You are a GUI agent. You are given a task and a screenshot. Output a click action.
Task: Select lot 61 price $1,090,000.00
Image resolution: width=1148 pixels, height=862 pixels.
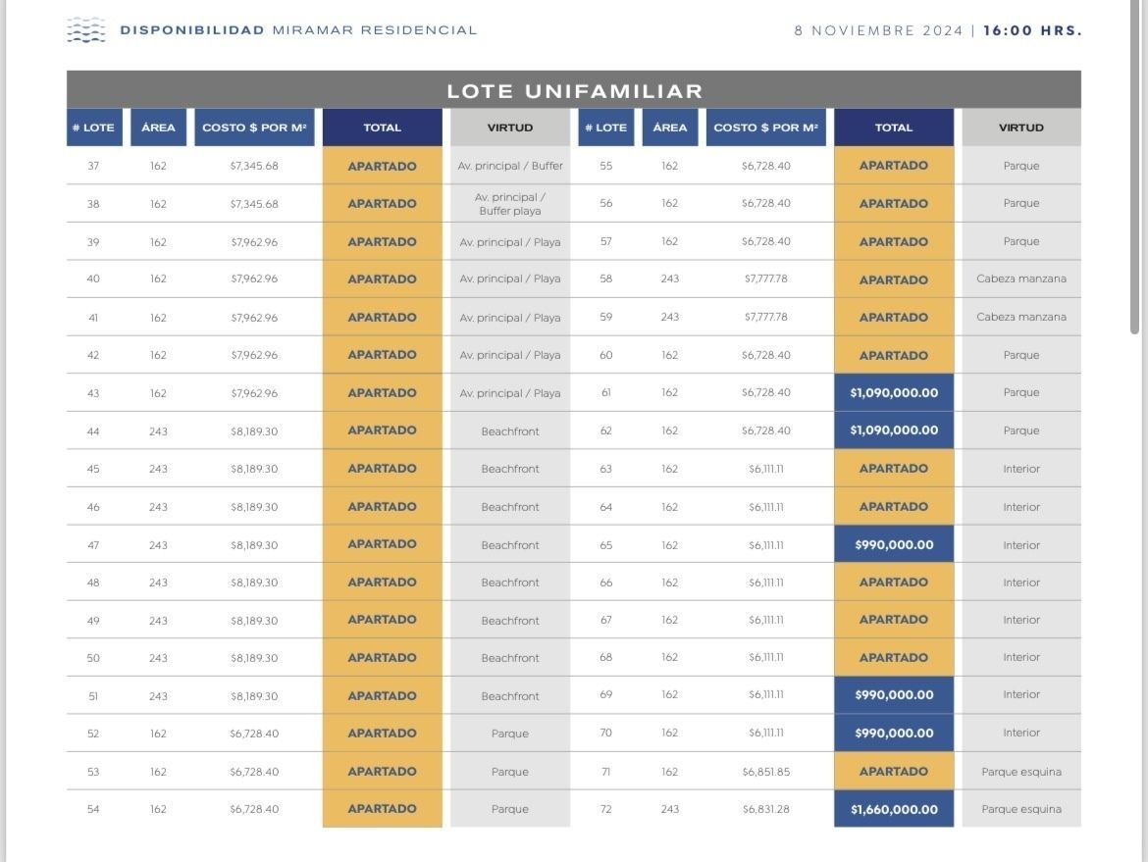(893, 392)
